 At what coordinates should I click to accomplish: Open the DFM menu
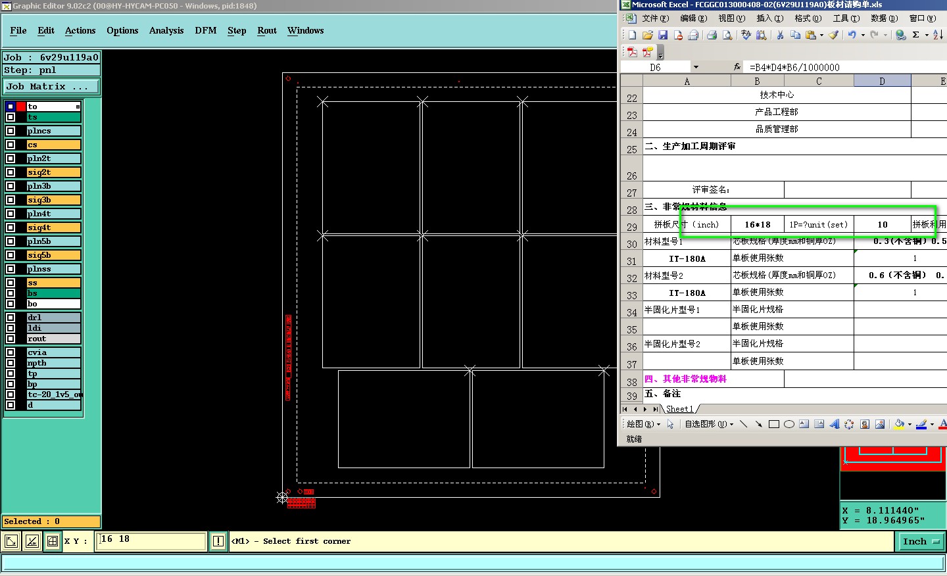coord(206,30)
